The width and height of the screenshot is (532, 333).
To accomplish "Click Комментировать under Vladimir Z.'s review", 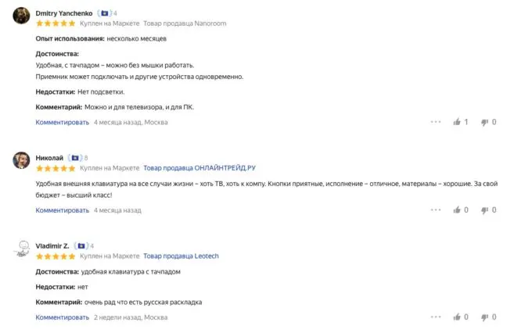I will pos(63,317).
